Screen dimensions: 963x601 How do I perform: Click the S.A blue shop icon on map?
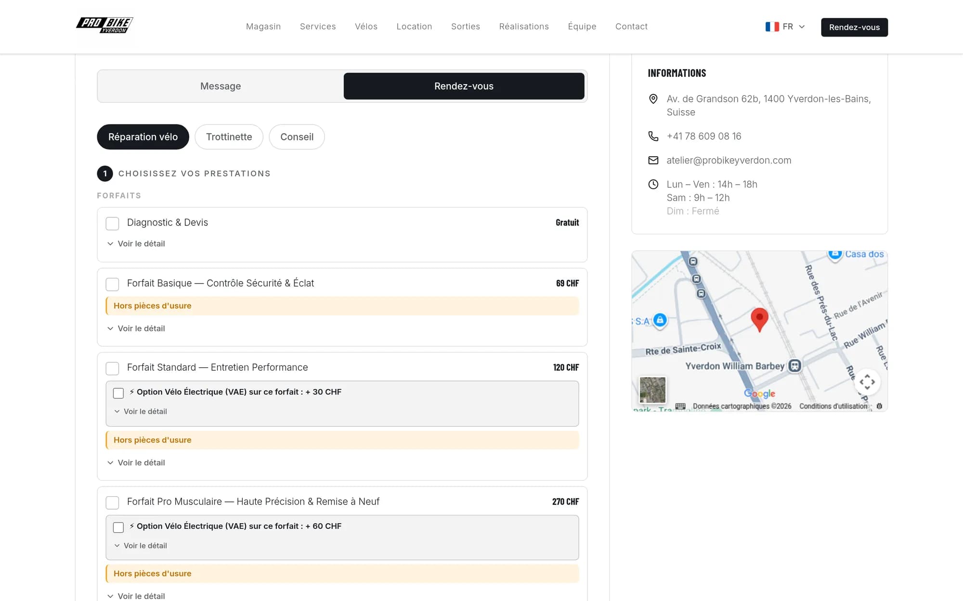coord(660,320)
